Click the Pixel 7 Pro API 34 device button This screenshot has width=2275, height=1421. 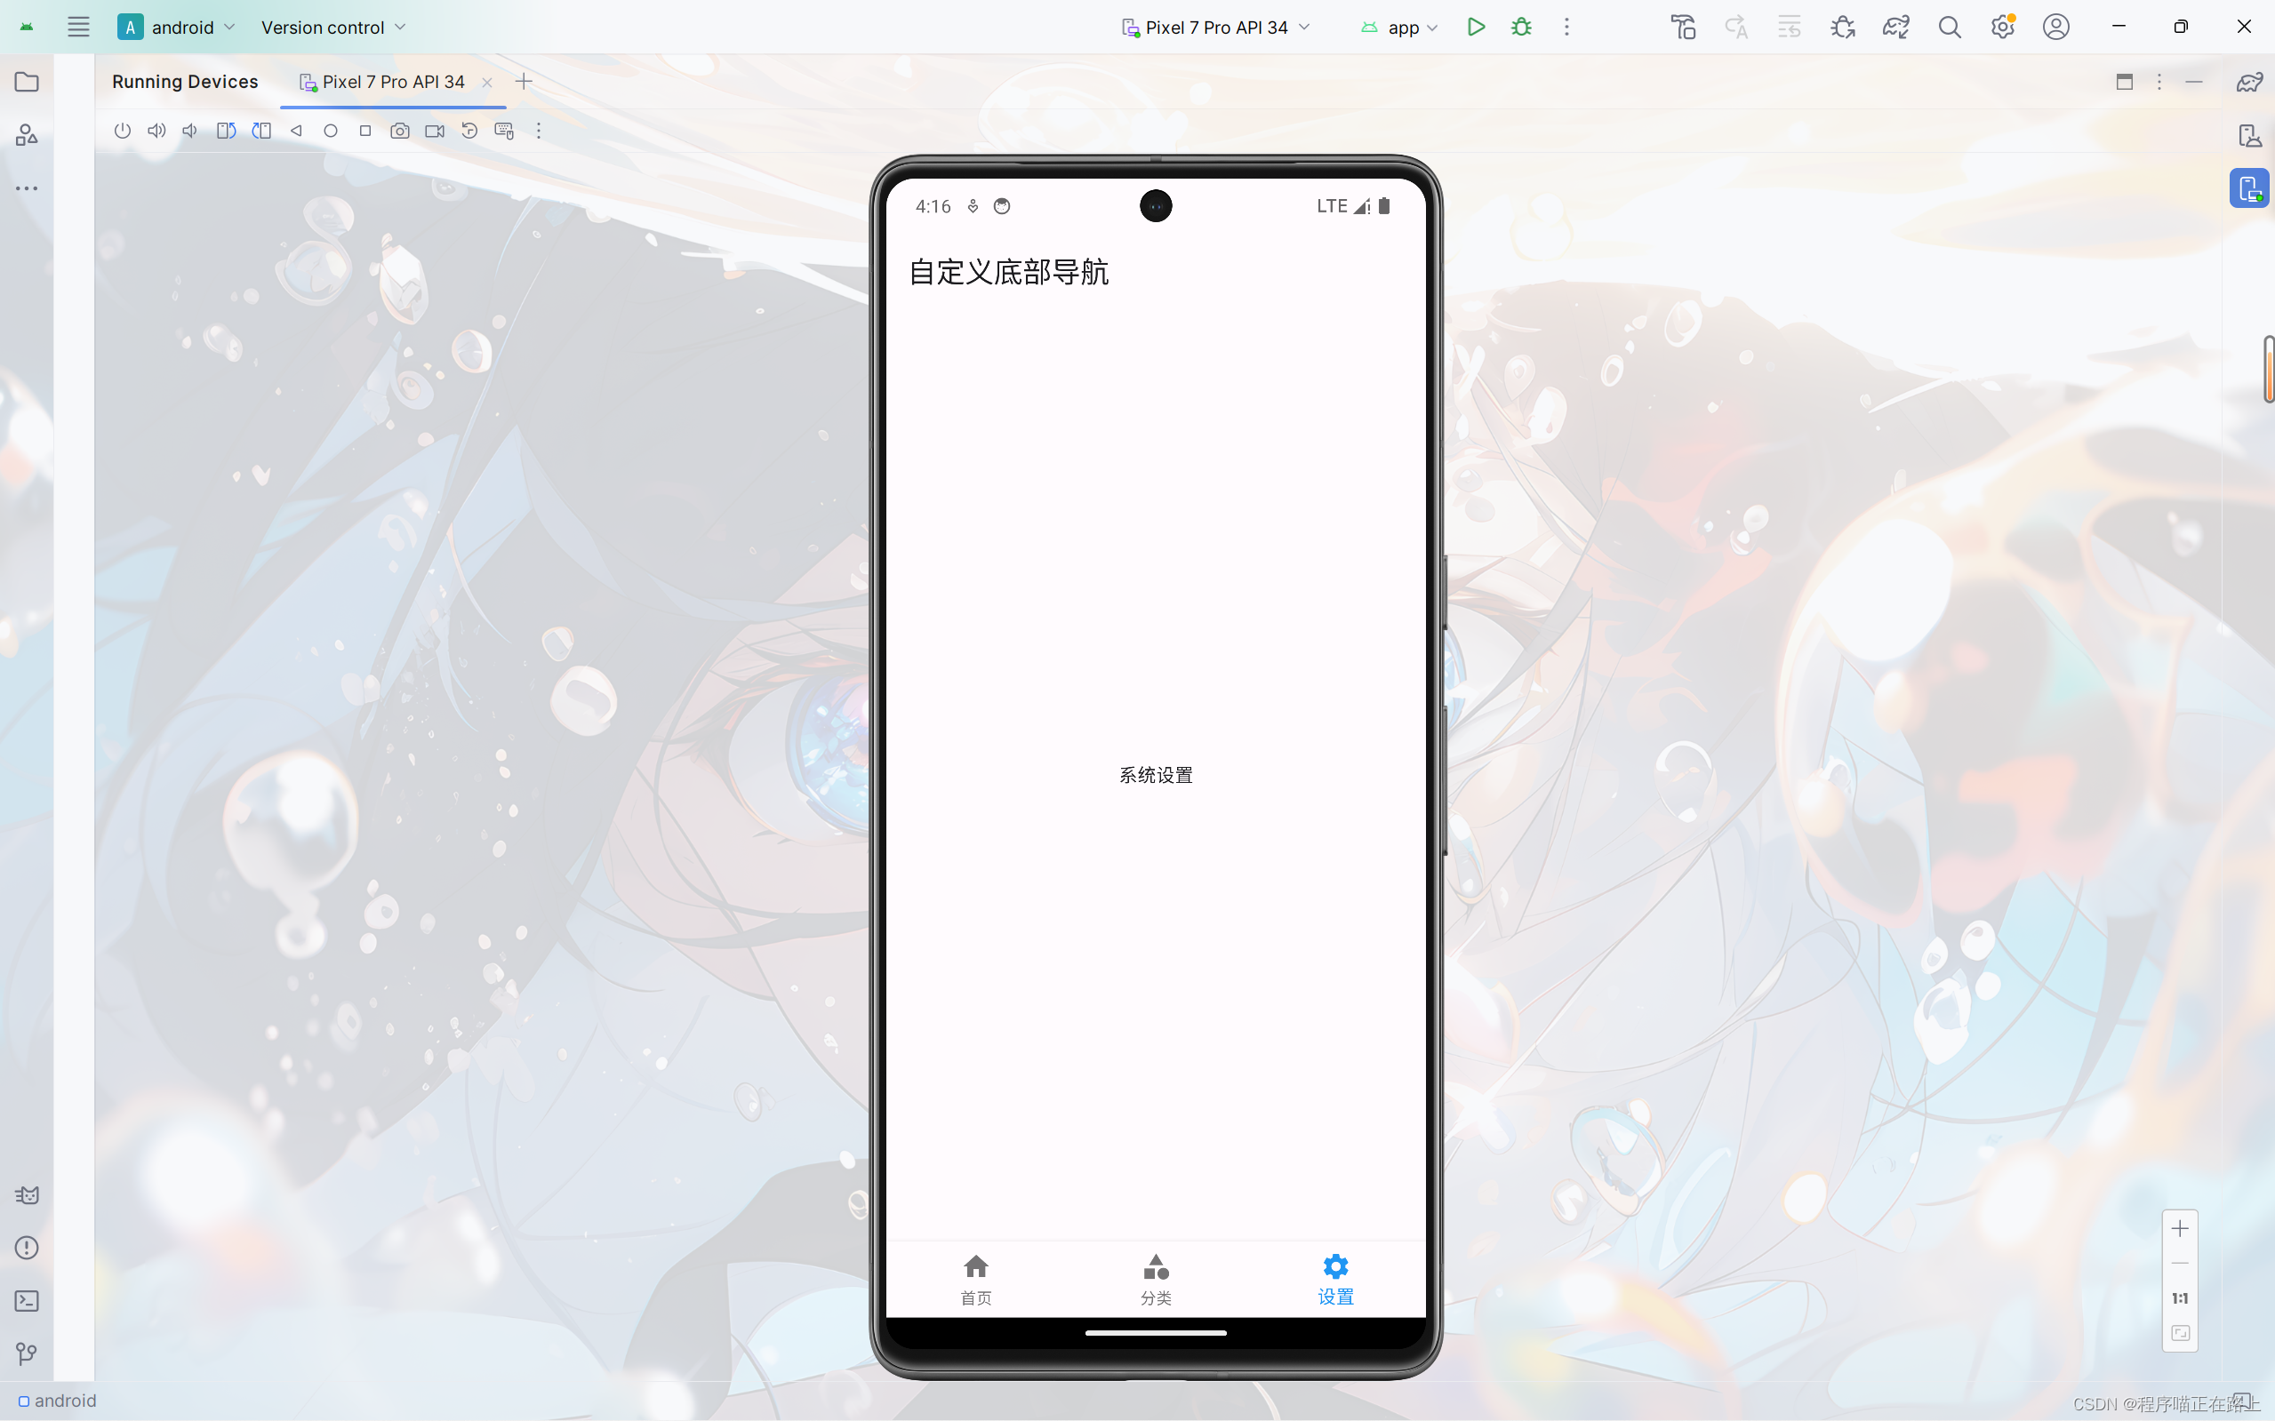1214,26
